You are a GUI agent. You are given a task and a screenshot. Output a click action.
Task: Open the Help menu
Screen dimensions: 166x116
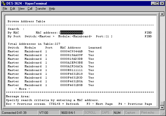click(52, 9)
